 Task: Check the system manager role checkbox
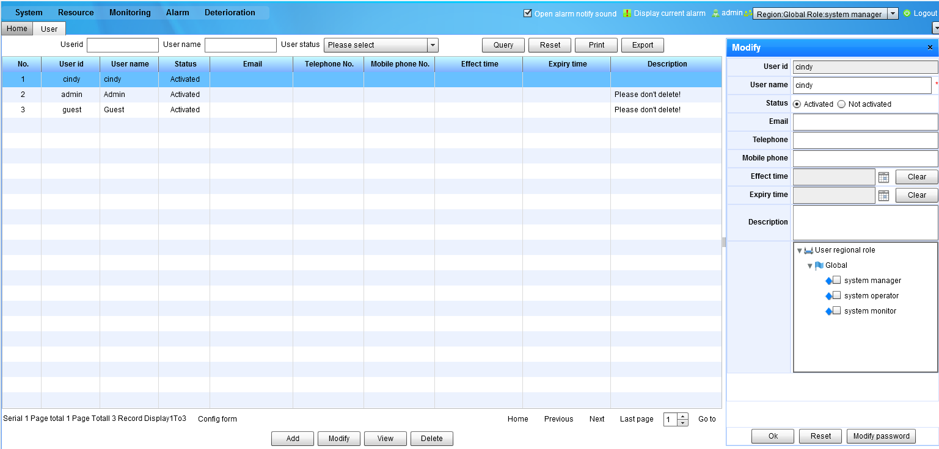[837, 280]
